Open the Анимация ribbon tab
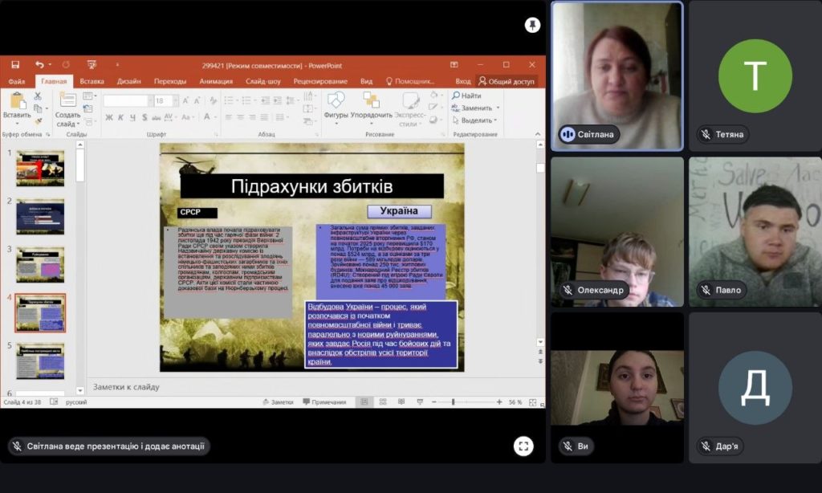Viewport: 822px width, 493px height. [216, 81]
